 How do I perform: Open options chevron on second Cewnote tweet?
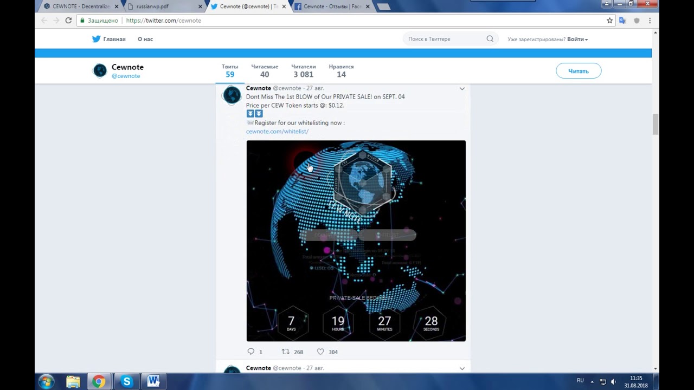click(462, 368)
